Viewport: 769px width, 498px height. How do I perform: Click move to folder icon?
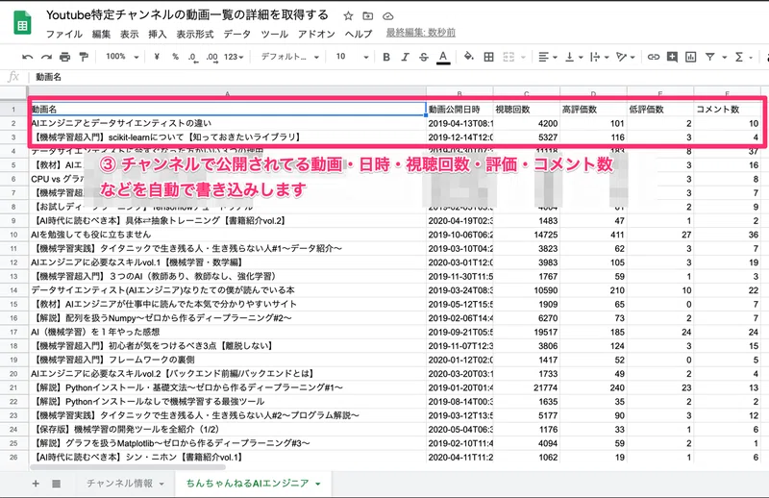tap(368, 15)
